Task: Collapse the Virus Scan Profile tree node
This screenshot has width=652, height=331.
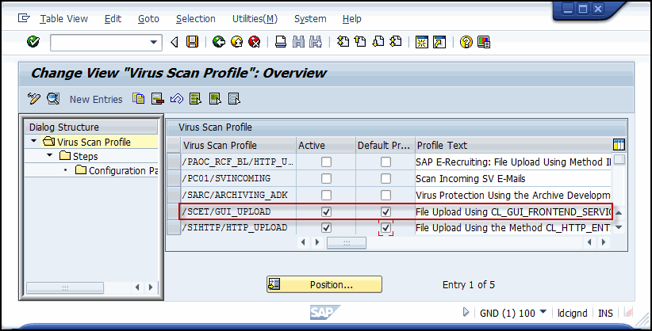Action: pyautogui.click(x=34, y=142)
